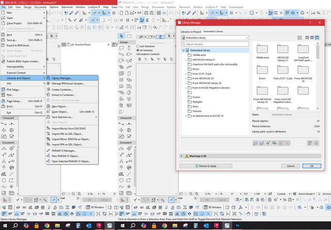Select the Doors folder thumbnail
Screen dimensions: 331x230
tap(262, 72)
